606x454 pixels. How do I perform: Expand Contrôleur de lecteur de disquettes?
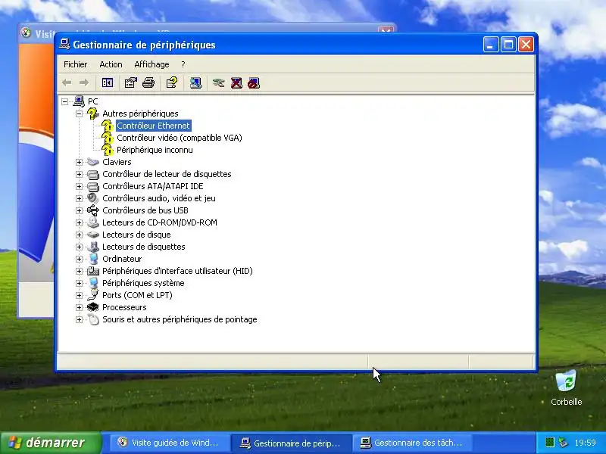point(80,174)
